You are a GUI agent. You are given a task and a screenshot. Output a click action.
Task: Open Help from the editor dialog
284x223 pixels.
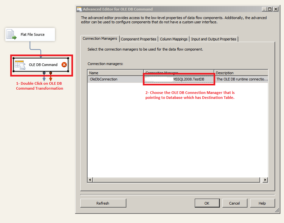point(262,203)
